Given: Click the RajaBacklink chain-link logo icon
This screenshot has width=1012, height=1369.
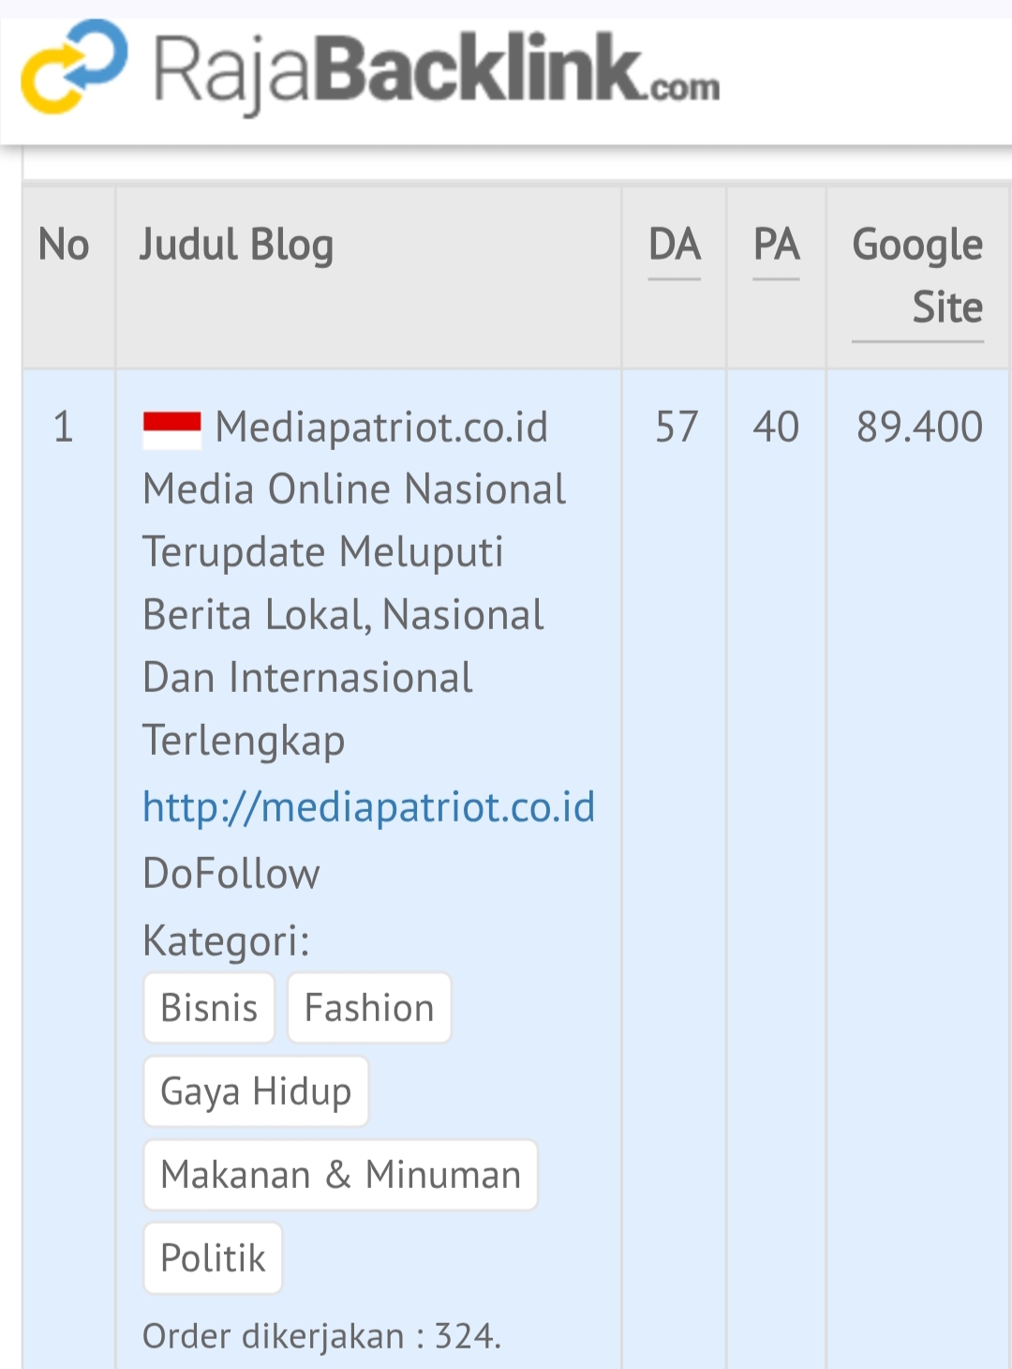Looking at the screenshot, I should coord(74,67).
